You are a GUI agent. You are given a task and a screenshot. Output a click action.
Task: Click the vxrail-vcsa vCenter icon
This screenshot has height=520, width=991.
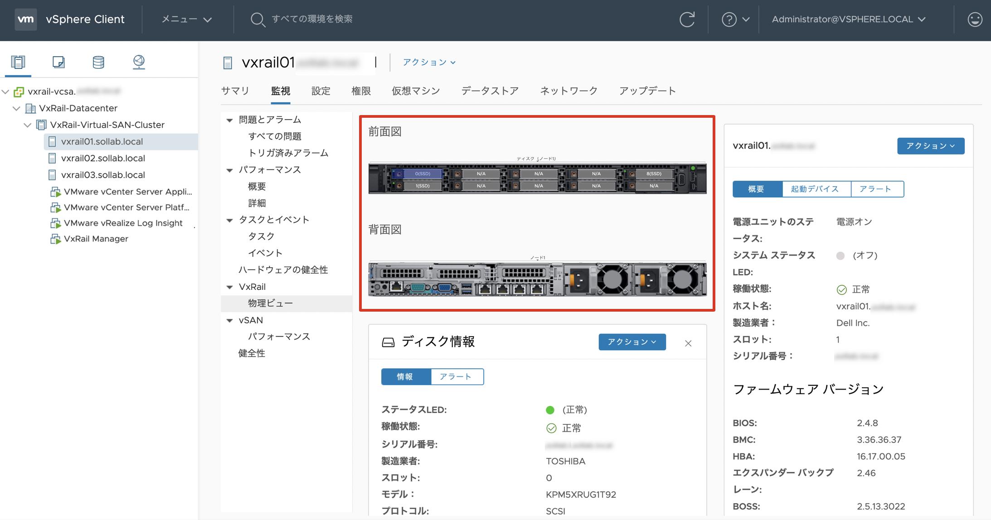pyautogui.click(x=19, y=92)
